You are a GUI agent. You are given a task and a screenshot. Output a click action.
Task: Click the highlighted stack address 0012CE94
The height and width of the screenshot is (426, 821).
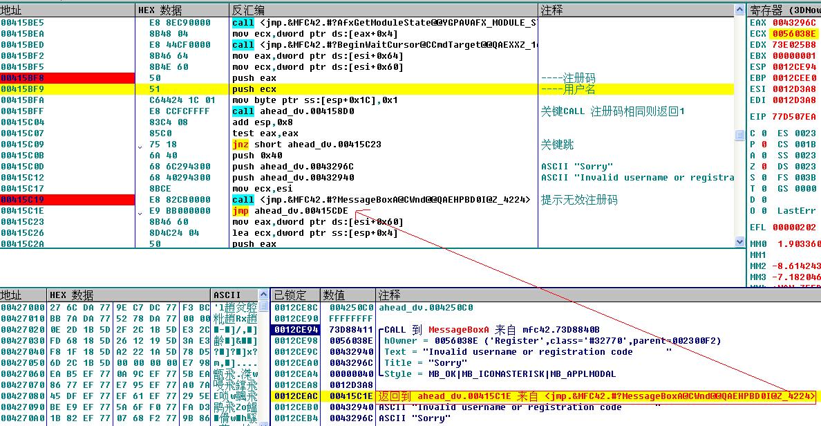point(295,330)
